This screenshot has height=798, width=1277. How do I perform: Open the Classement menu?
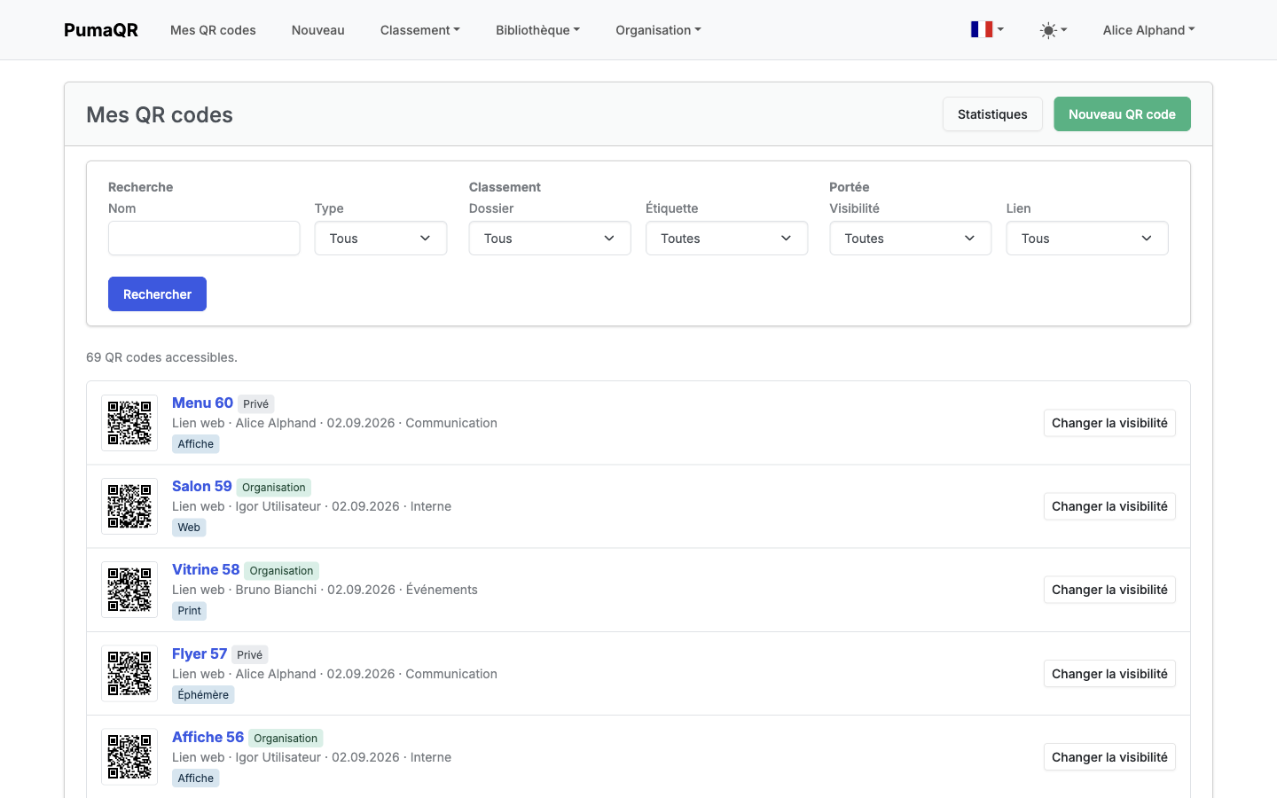420,30
